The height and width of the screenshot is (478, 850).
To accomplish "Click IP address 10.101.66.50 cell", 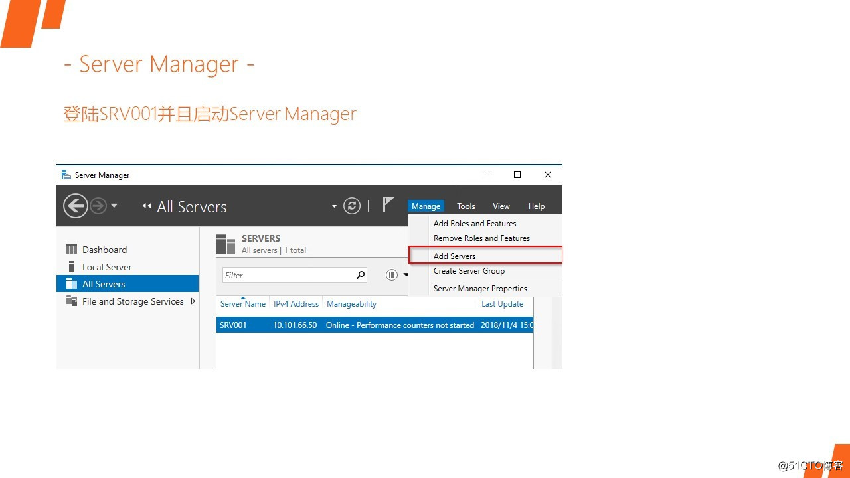I will 295,325.
